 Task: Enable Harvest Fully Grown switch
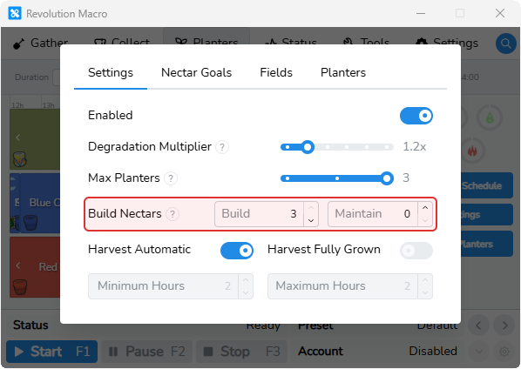(x=416, y=251)
